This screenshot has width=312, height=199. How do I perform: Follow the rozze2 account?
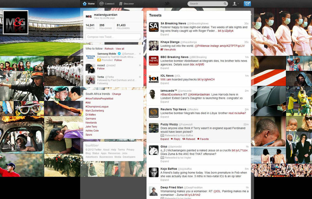101,68
